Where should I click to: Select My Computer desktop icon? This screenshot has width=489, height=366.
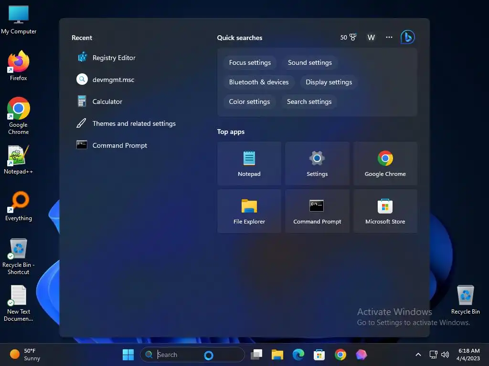click(19, 20)
